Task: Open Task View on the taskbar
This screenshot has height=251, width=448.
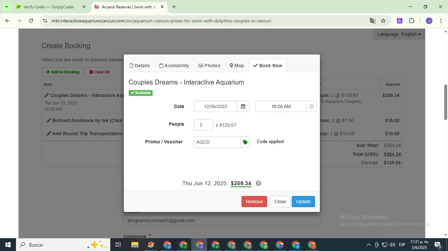Action: point(118,245)
